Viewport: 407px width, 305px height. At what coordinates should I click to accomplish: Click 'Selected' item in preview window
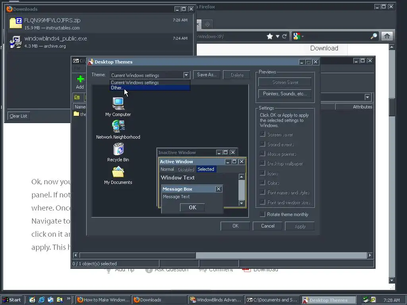(206, 169)
